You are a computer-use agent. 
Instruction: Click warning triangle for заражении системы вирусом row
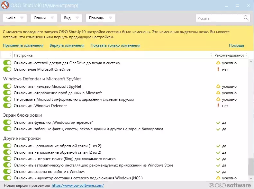coord(218,99)
